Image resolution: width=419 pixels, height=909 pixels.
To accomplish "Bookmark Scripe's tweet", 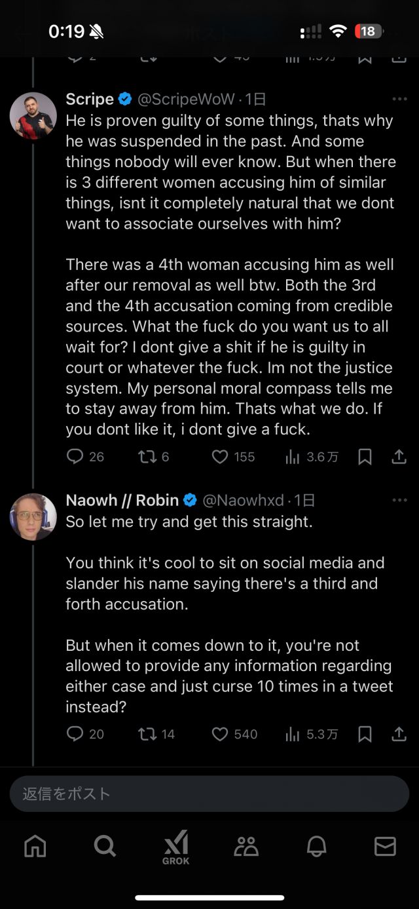I will click(365, 457).
